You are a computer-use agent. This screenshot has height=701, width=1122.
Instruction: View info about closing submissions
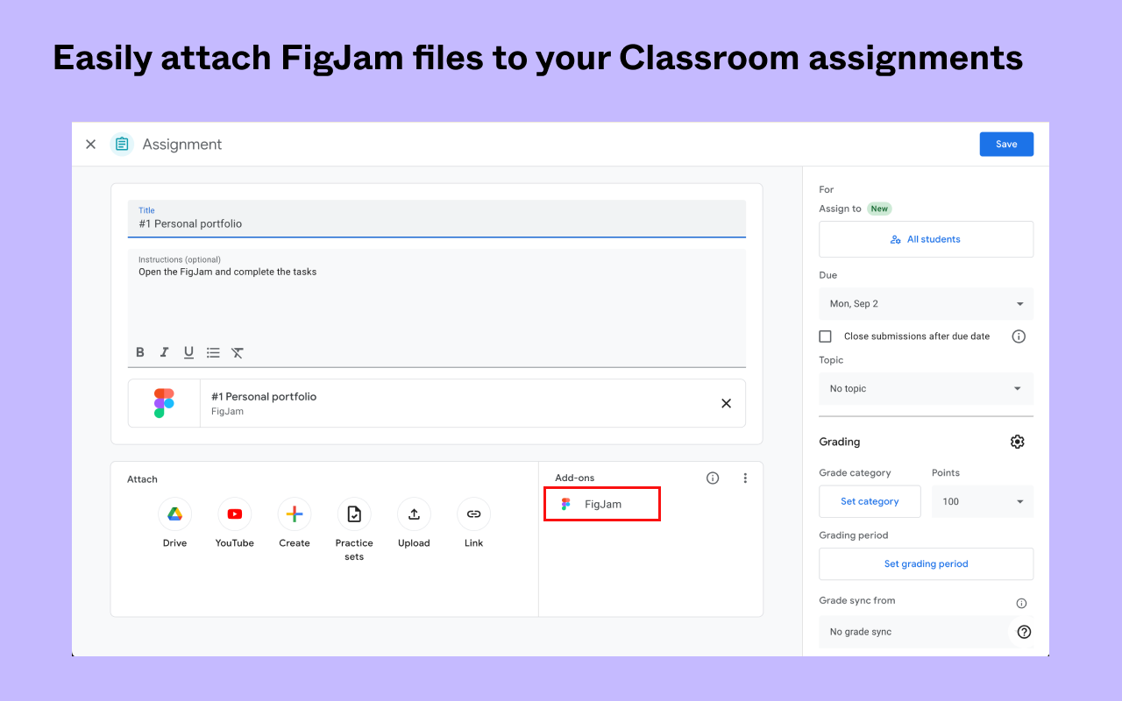point(1019,336)
